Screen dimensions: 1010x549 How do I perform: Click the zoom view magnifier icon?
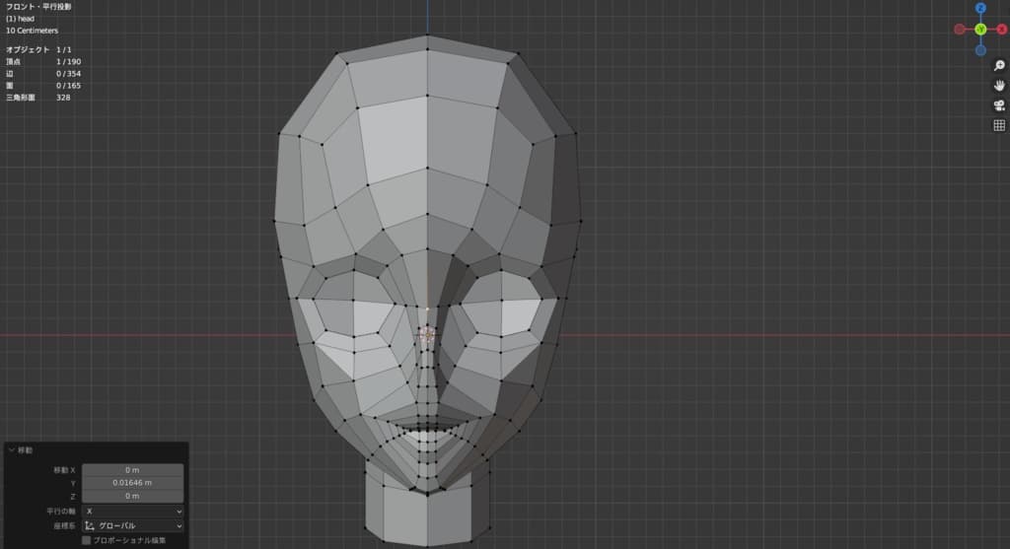[x=998, y=65]
